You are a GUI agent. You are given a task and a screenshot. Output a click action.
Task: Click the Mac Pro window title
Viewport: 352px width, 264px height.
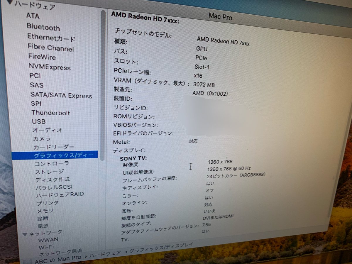[220, 16]
